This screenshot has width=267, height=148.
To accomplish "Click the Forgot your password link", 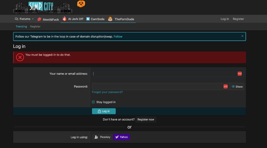I will pyautogui.click(x=107, y=92).
